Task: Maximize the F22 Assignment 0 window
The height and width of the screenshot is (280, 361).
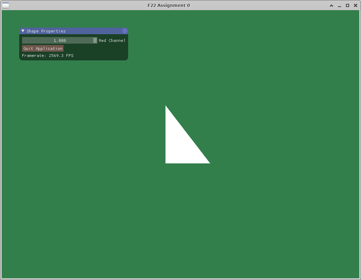Action: pyautogui.click(x=347, y=6)
